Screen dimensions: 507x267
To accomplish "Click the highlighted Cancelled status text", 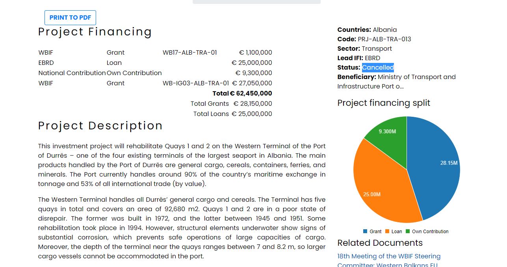I will point(378,68).
